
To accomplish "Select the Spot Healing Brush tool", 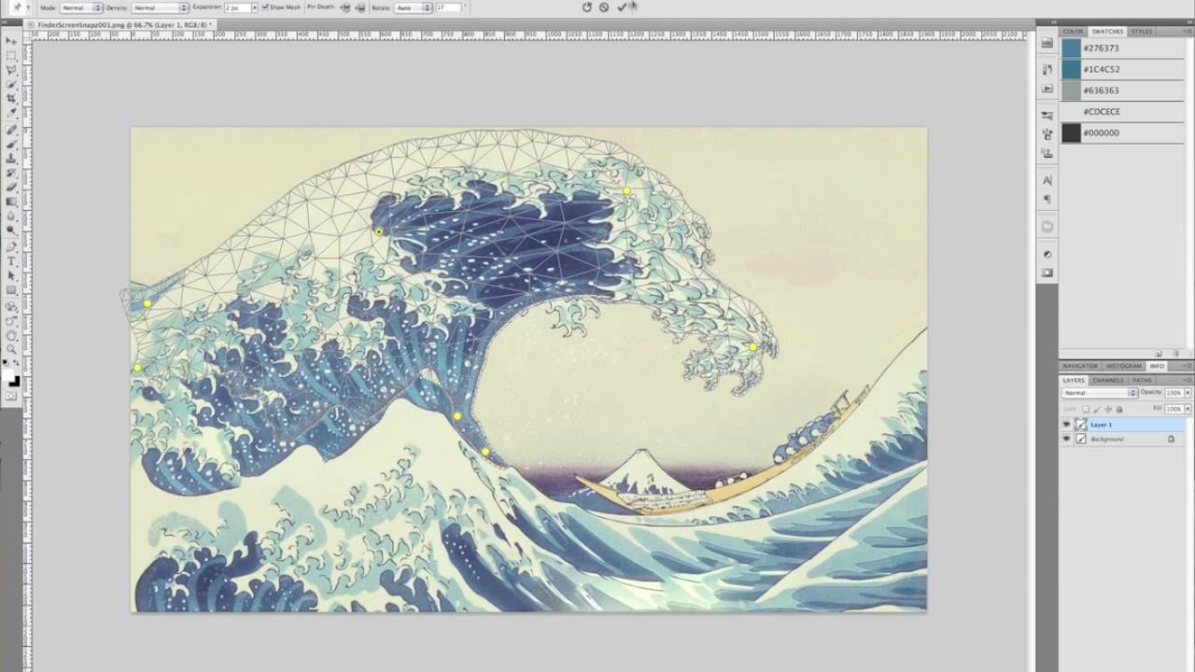I will (x=11, y=130).
